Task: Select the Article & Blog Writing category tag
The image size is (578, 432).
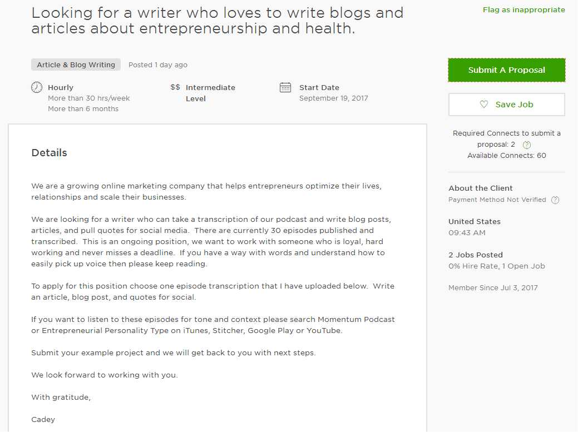Action: pyautogui.click(x=76, y=65)
